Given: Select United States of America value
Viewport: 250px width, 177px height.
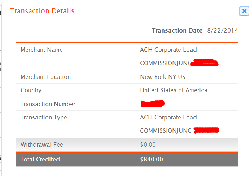Looking at the screenshot, I should click(174, 90).
